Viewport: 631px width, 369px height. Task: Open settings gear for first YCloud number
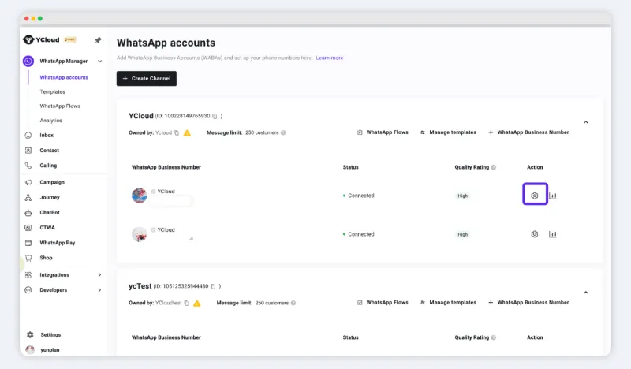(x=535, y=196)
